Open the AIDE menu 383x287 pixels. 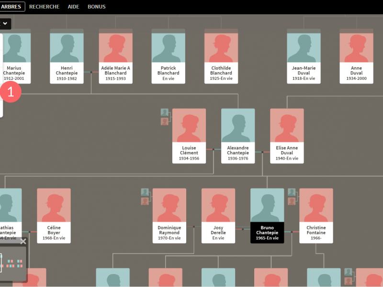(73, 7)
